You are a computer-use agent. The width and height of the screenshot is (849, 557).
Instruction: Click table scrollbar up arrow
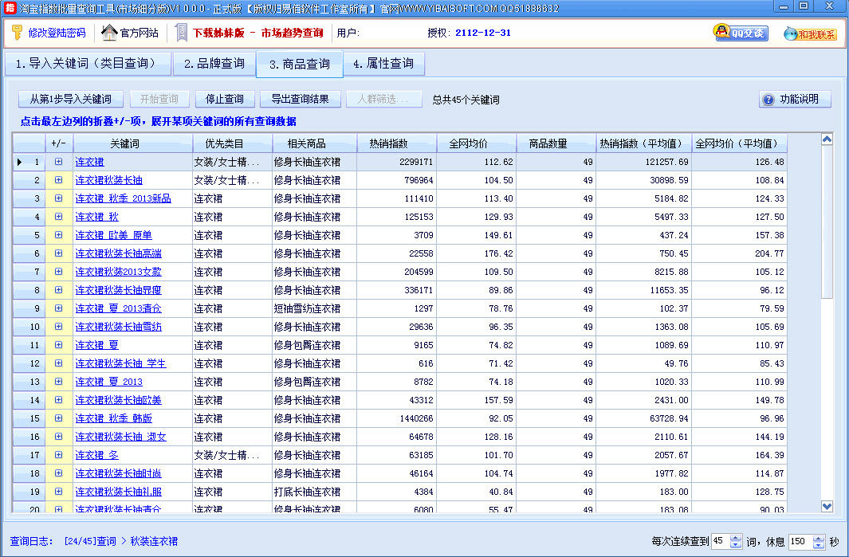pyautogui.click(x=827, y=139)
